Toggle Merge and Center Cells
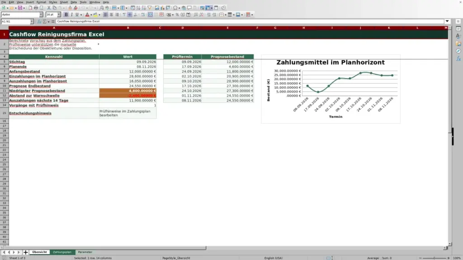The height and width of the screenshot is (260, 463). tap(150, 15)
